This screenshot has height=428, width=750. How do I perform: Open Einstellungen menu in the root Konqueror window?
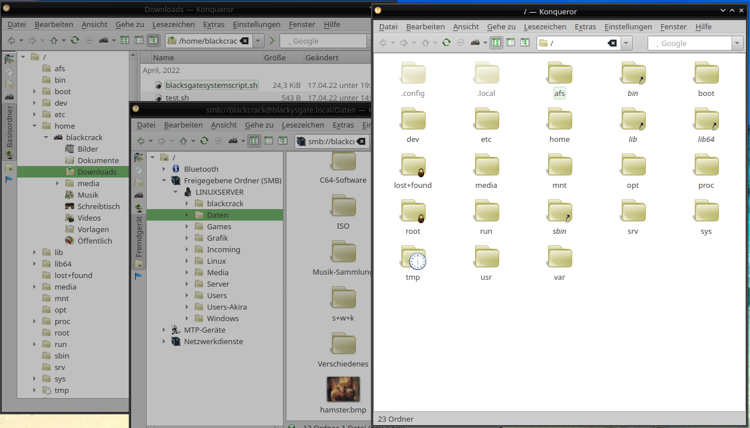coord(628,26)
